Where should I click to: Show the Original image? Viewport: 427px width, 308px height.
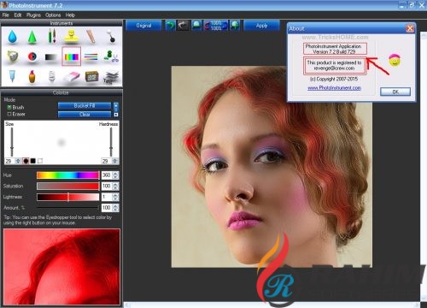point(143,26)
